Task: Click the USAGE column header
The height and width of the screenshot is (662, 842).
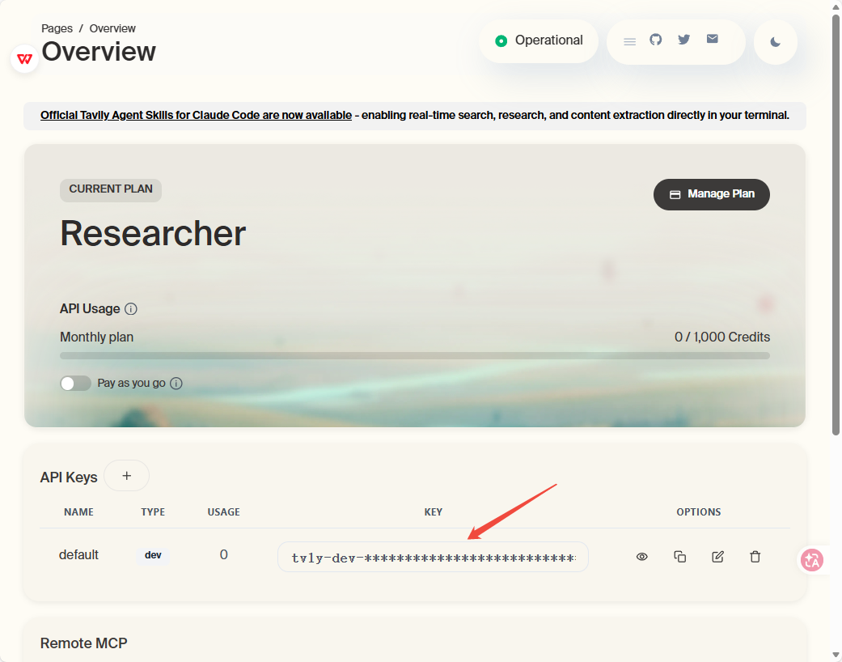Action: [224, 512]
